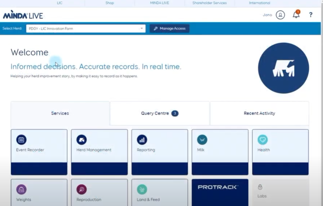Open the Health tile
The width and height of the screenshot is (323, 206).
(280, 152)
